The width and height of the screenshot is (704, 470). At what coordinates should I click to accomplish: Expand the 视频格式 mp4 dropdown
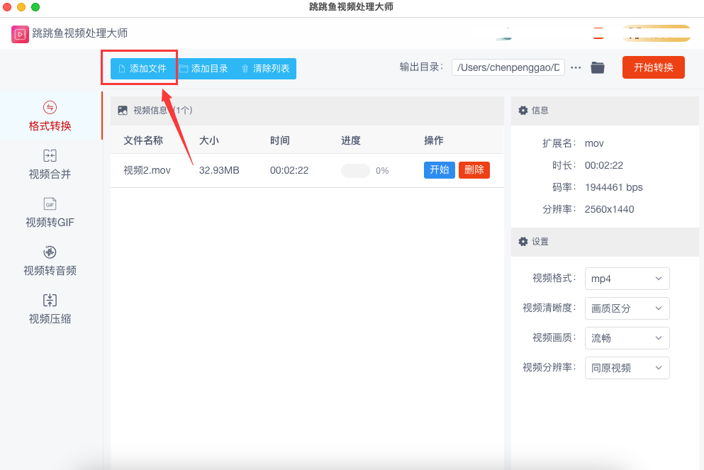(627, 279)
